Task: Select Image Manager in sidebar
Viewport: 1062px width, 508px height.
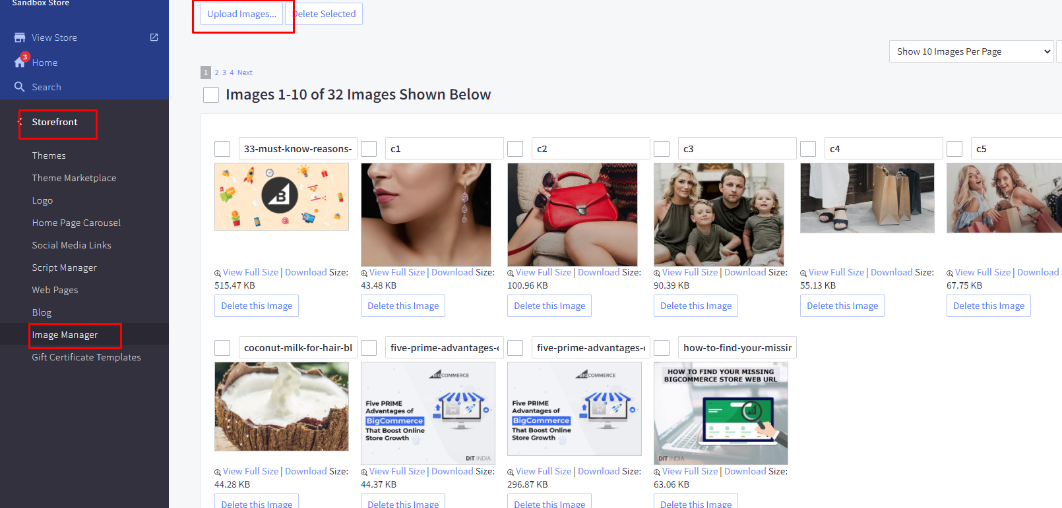Action: [x=65, y=335]
